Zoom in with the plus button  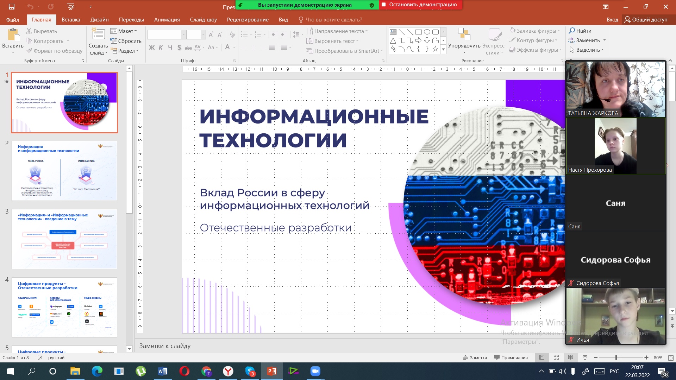point(646,357)
